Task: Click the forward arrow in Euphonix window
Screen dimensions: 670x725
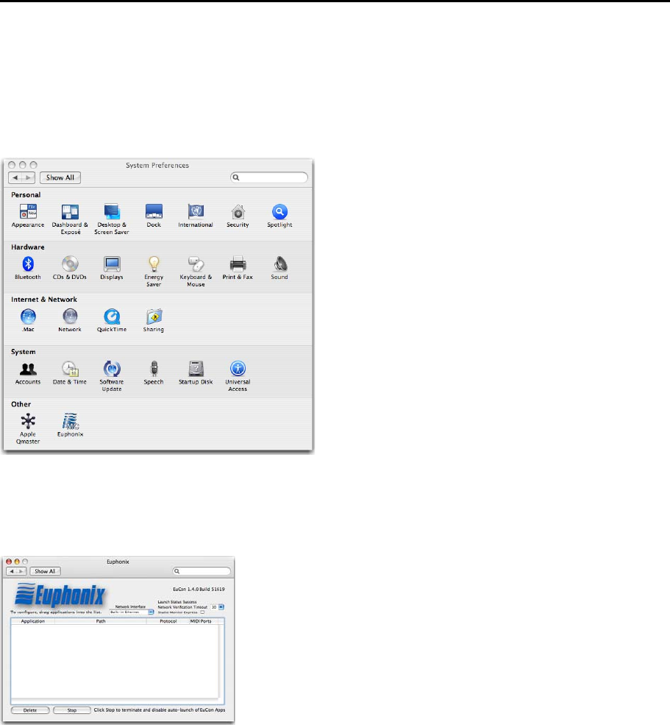Action: [21, 571]
